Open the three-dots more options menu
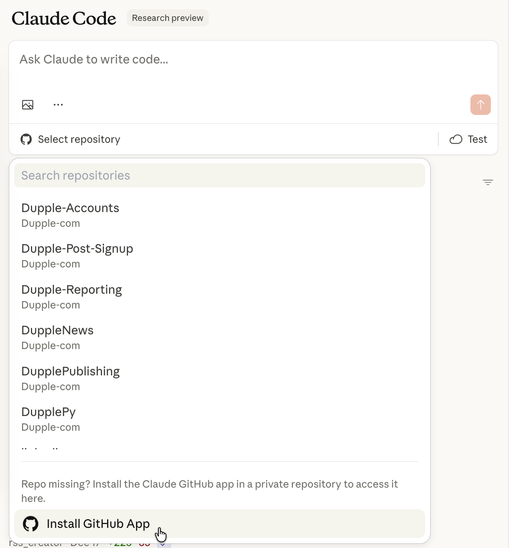The height and width of the screenshot is (548, 511). coord(58,105)
